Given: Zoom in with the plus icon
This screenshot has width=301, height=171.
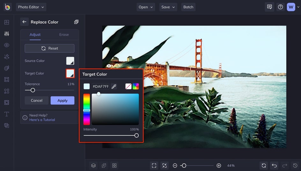Looking at the screenshot, I should (x=219, y=166).
